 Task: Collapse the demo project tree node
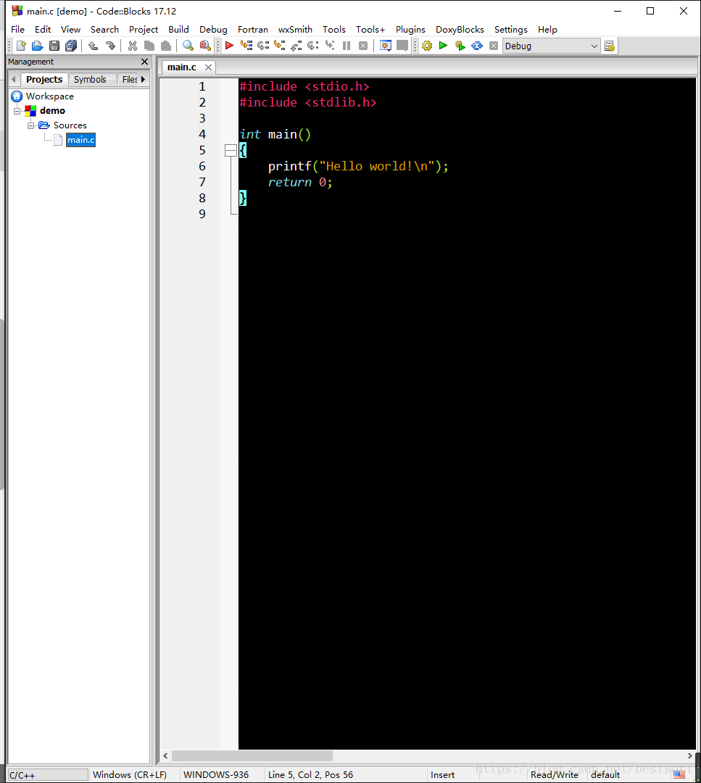pos(17,111)
